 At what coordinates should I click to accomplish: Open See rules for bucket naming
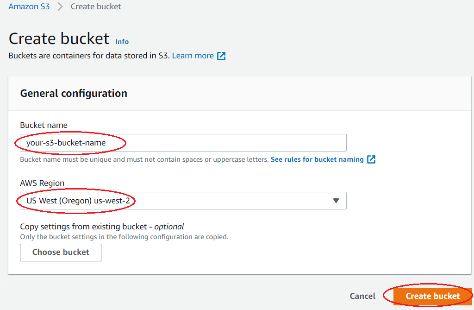(x=317, y=159)
